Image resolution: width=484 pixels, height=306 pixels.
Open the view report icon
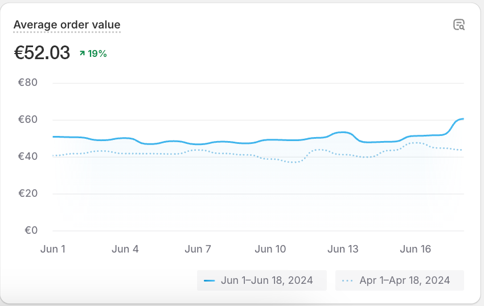tap(458, 24)
